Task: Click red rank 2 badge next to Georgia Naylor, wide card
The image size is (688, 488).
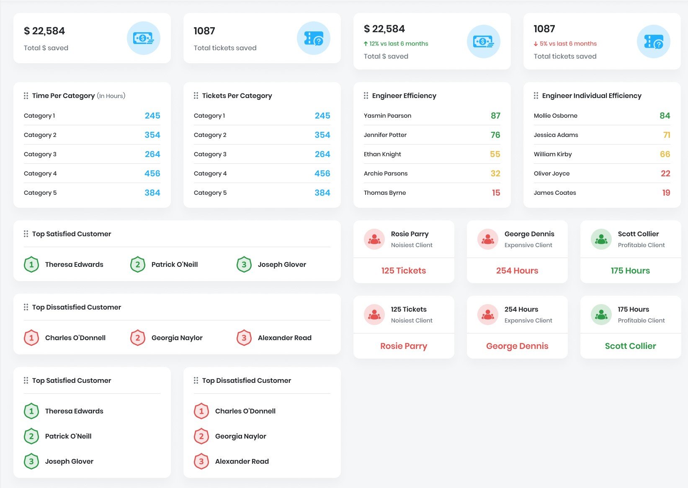Action: click(138, 338)
